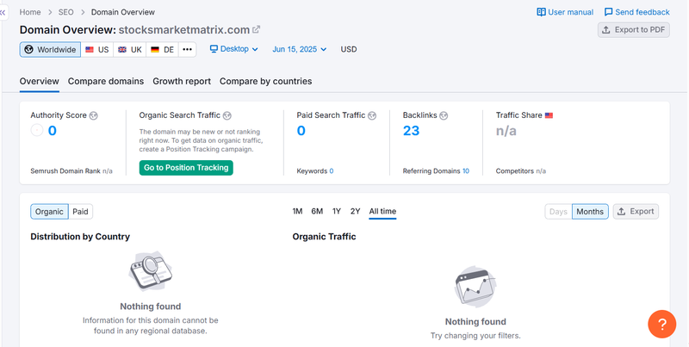The image size is (689, 347).
Task: Click the German flag icon
Action: point(155,50)
